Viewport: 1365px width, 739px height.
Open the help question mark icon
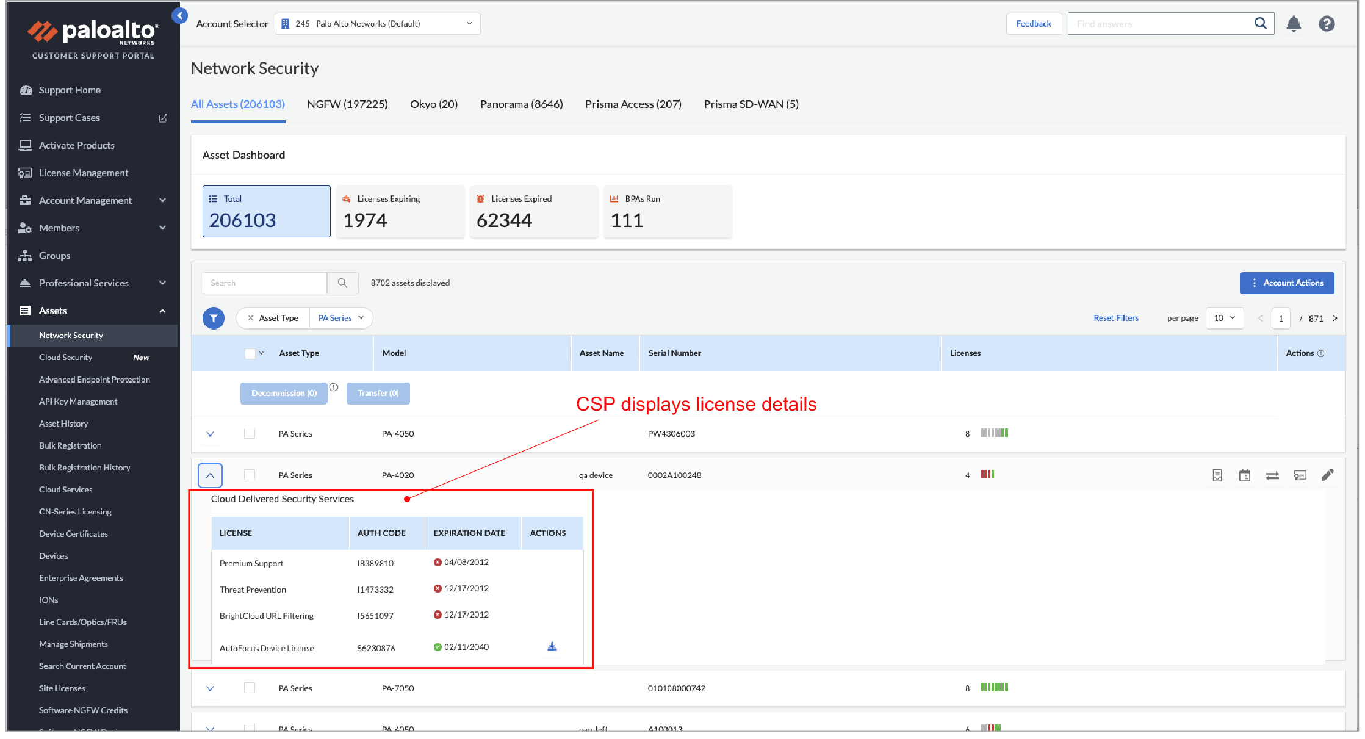tap(1326, 24)
